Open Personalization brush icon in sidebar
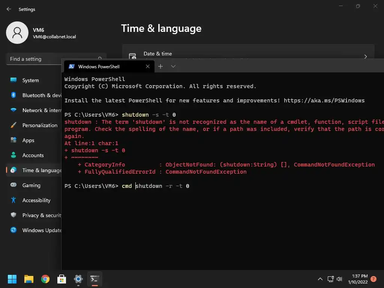 click(x=13, y=125)
